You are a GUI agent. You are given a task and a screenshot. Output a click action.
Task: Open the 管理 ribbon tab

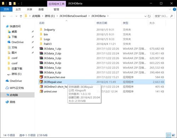56,10
